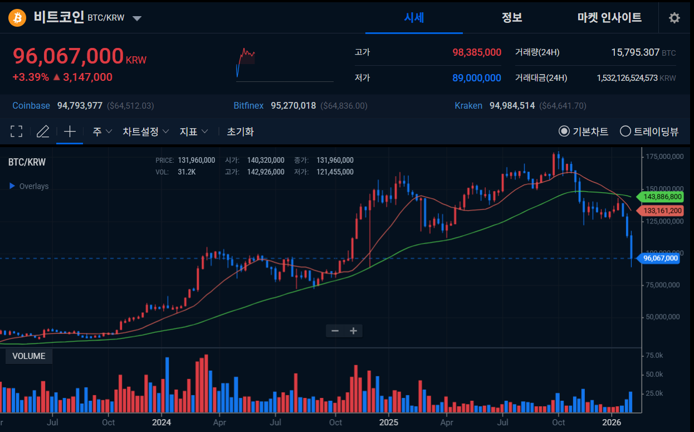Open the settings gear icon
This screenshot has width=694, height=432.
coord(674,18)
